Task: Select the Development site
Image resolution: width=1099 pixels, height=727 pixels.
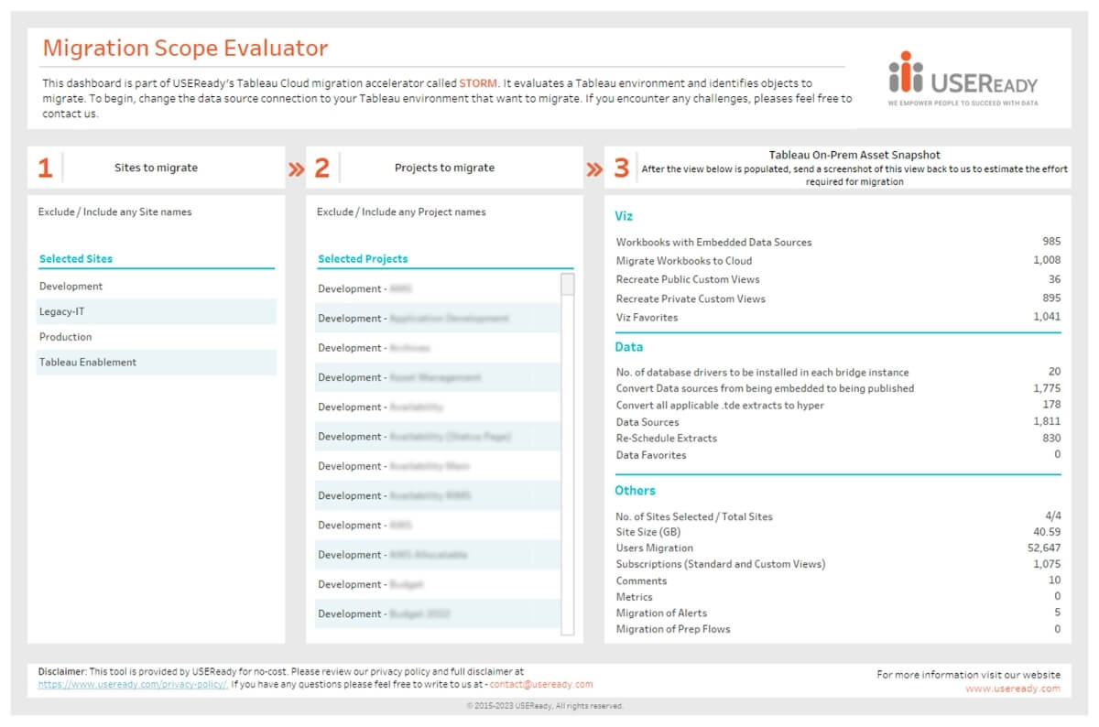Action: (156, 287)
